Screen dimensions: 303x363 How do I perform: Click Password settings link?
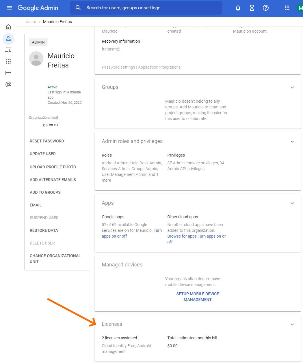[x=118, y=67]
